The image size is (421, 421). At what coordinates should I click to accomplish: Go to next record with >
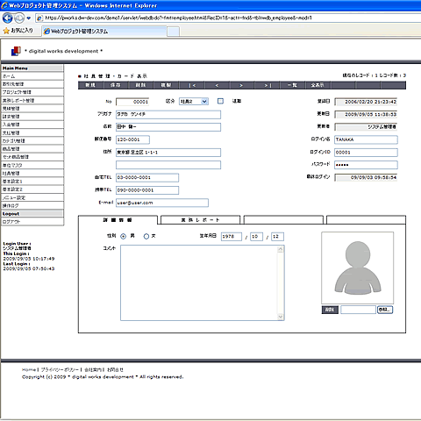241,85
